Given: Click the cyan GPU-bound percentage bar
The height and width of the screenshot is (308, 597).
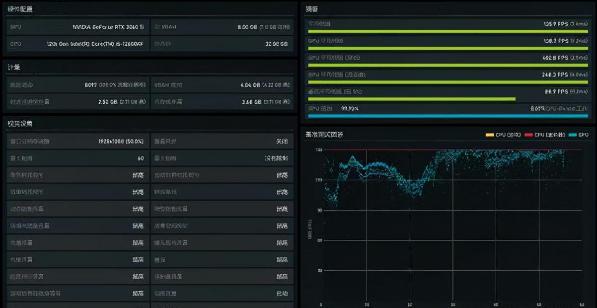Looking at the screenshot, I should point(448,116).
